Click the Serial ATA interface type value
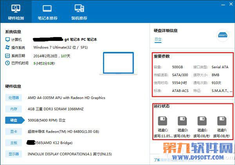This screenshot has width=235, height=165. point(220,67)
